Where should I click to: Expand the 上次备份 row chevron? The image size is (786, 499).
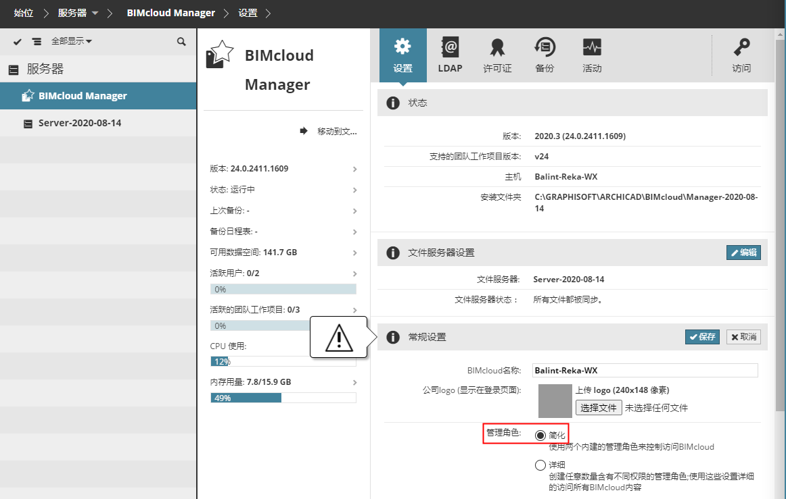pos(355,211)
